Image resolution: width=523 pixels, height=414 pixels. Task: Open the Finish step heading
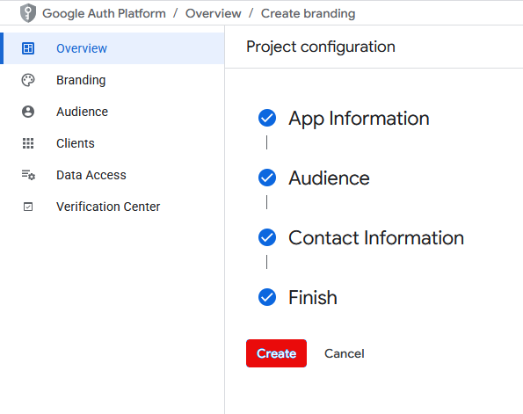313,298
